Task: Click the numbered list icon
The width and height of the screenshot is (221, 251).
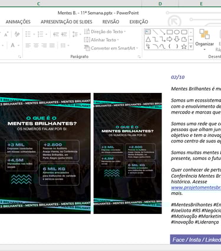Action: 40,34
